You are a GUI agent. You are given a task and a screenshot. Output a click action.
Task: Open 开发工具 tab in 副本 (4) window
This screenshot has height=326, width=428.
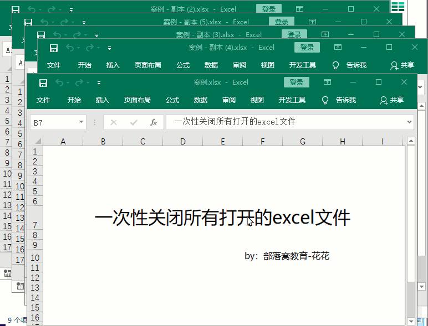tap(303, 65)
